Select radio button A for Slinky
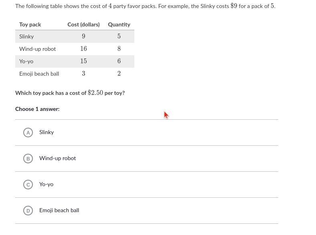The height and width of the screenshot is (235, 316). click(28, 133)
